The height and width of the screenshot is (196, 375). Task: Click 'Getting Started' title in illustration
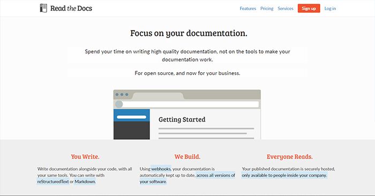tap(182, 119)
